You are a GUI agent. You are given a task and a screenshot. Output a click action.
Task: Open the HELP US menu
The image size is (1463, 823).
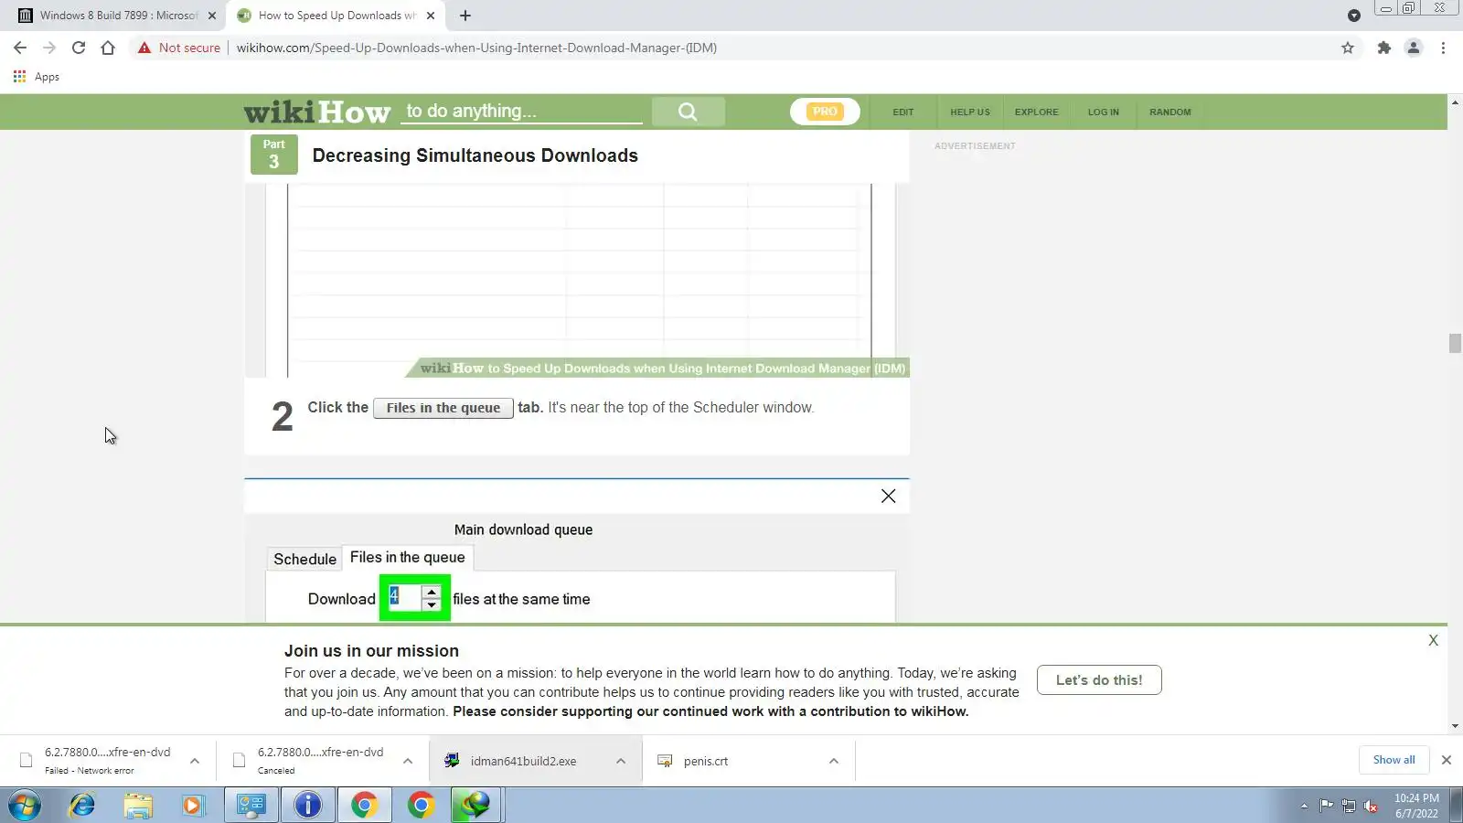(x=969, y=112)
